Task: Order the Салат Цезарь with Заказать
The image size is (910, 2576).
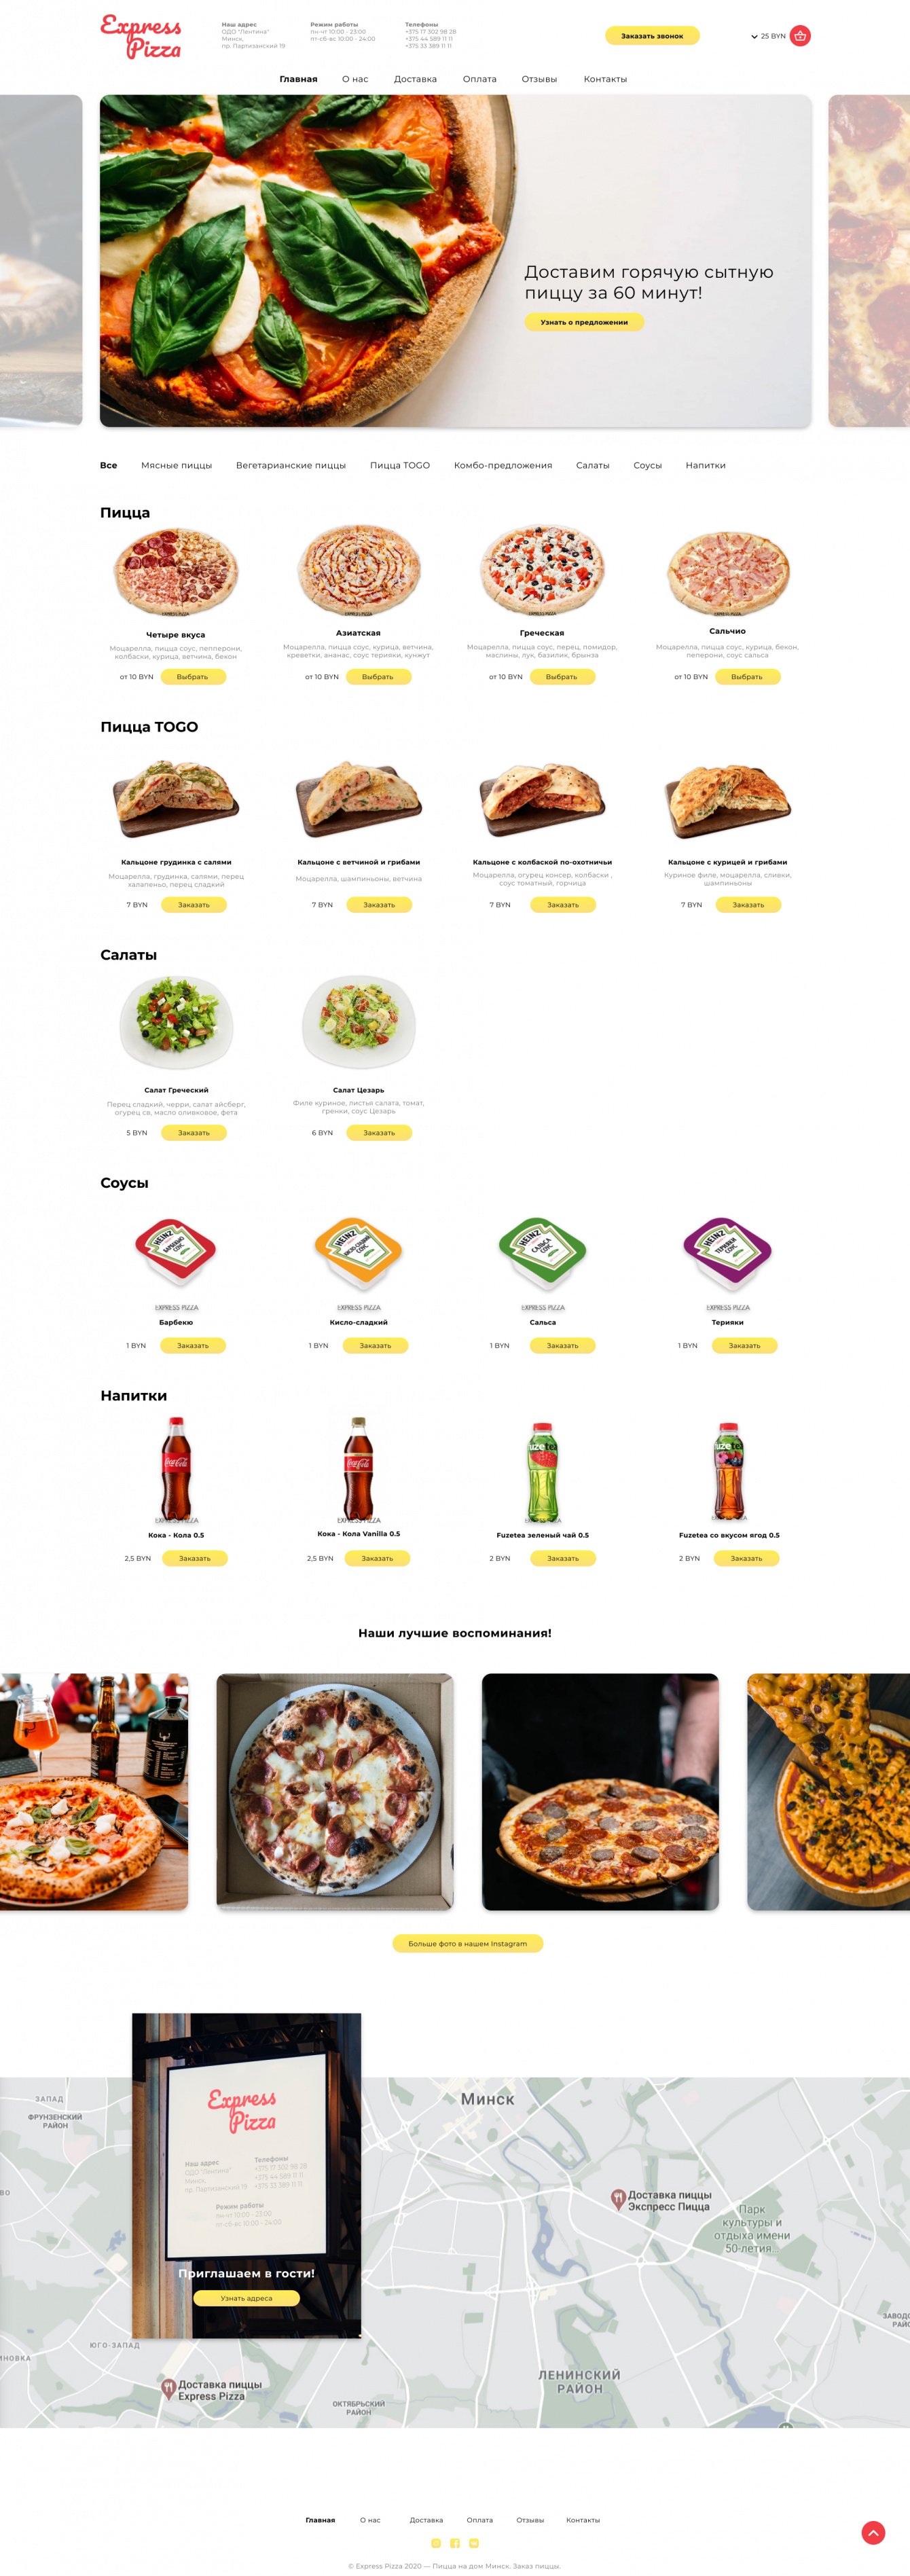Action: tap(379, 1133)
